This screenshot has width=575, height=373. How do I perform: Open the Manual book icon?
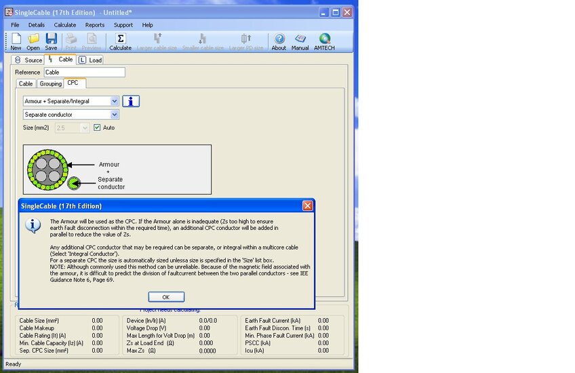[300, 41]
